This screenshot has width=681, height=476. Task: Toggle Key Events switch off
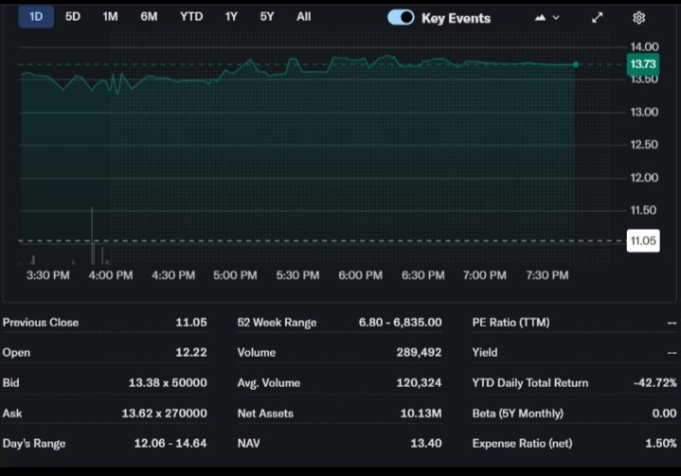click(x=401, y=17)
